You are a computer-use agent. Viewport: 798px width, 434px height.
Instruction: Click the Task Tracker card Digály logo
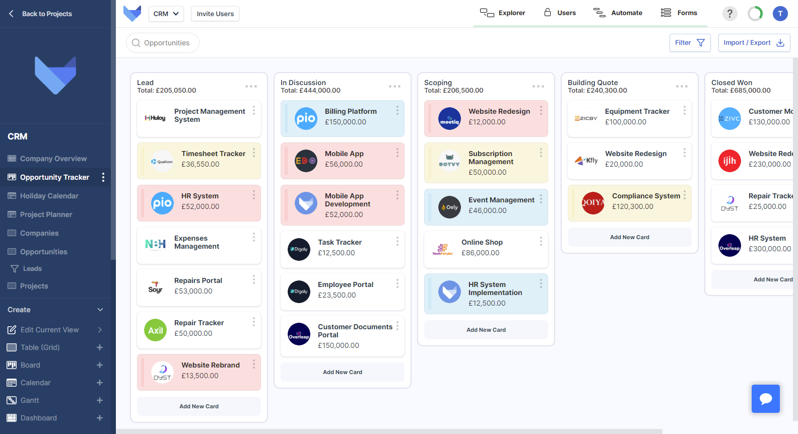(x=299, y=249)
